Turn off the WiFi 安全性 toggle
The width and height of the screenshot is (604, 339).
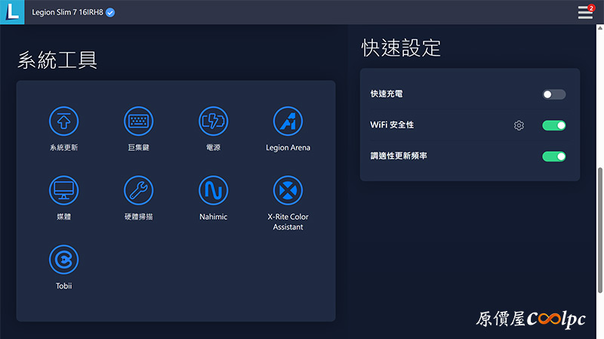coord(553,125)
